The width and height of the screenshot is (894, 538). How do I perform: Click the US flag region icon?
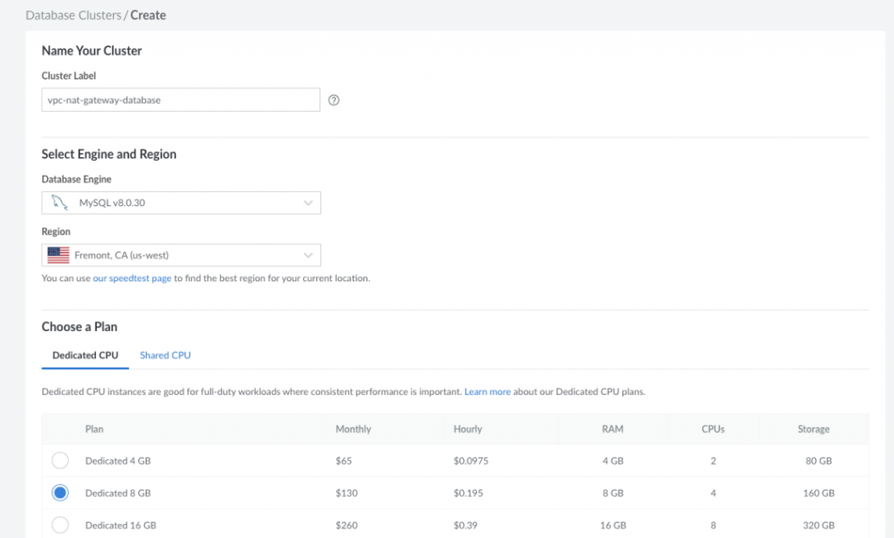click(58, 255)
